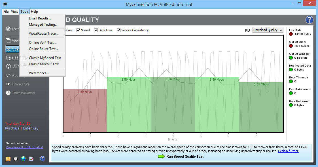Click the envelope email icon at bottom left
The height and width of the screenshot is (167, 318).
point(8,159)
